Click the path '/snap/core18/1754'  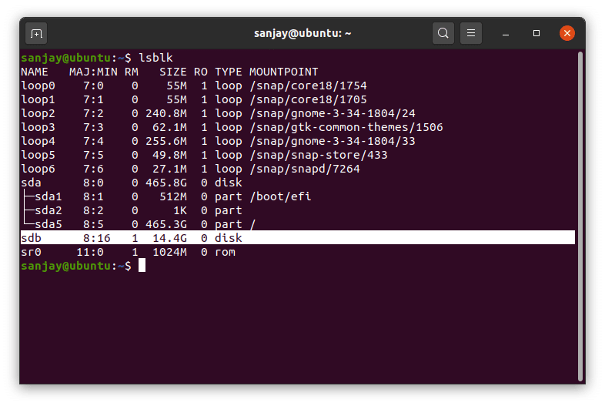point(308,86)
